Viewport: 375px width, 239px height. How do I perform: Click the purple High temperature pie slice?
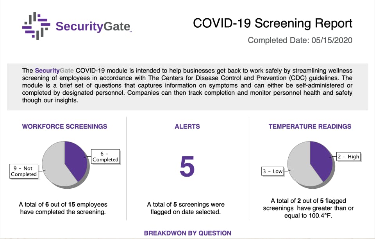click(321, 159)
